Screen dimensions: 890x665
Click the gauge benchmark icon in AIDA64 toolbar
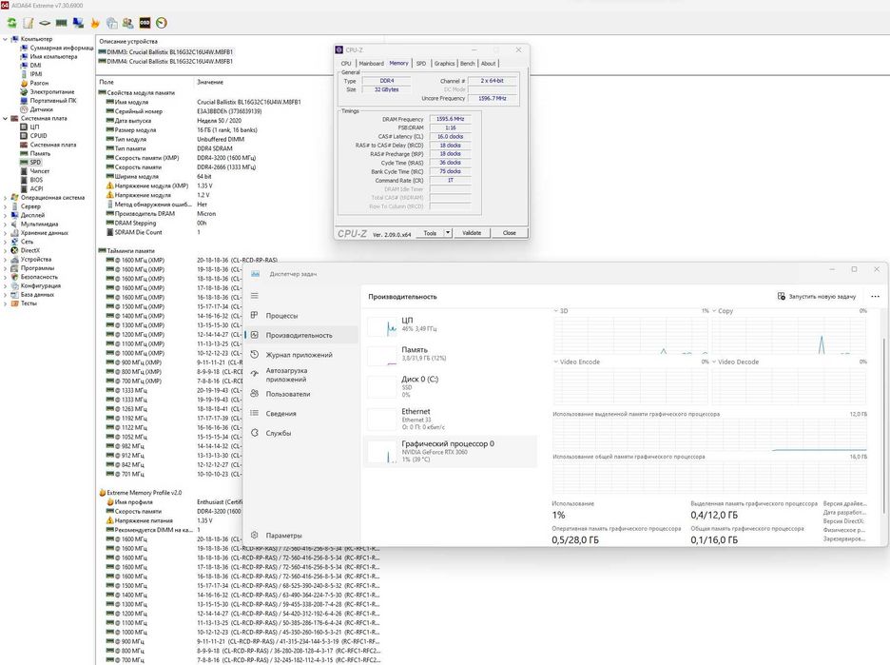pyautogui.click(x=161, y=22)
